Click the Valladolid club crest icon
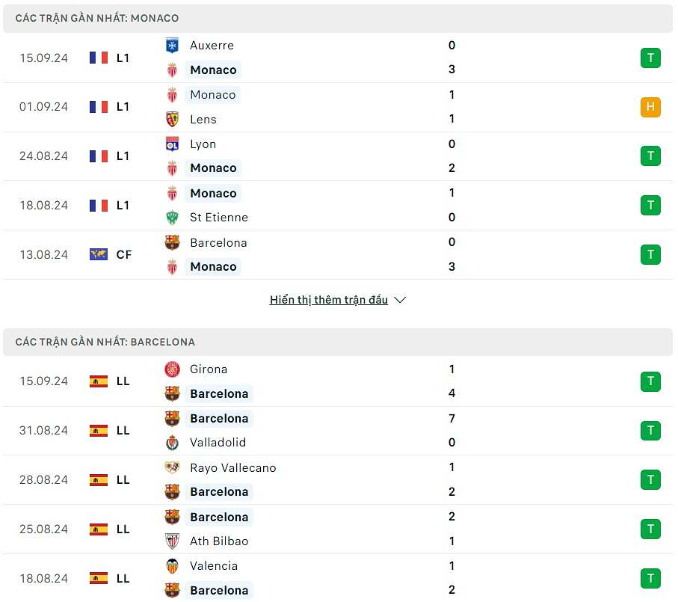Viewport: 678px width, 602px height. pos(172,443)
